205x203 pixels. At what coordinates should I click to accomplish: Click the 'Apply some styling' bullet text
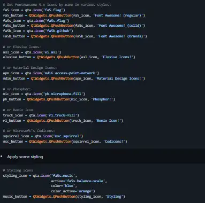[25, 157]
